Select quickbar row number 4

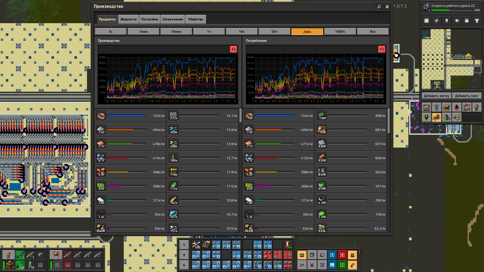coord(184,265)
